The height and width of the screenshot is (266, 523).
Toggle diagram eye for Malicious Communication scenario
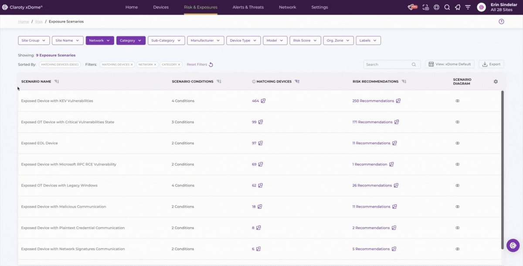coord(457,207)
